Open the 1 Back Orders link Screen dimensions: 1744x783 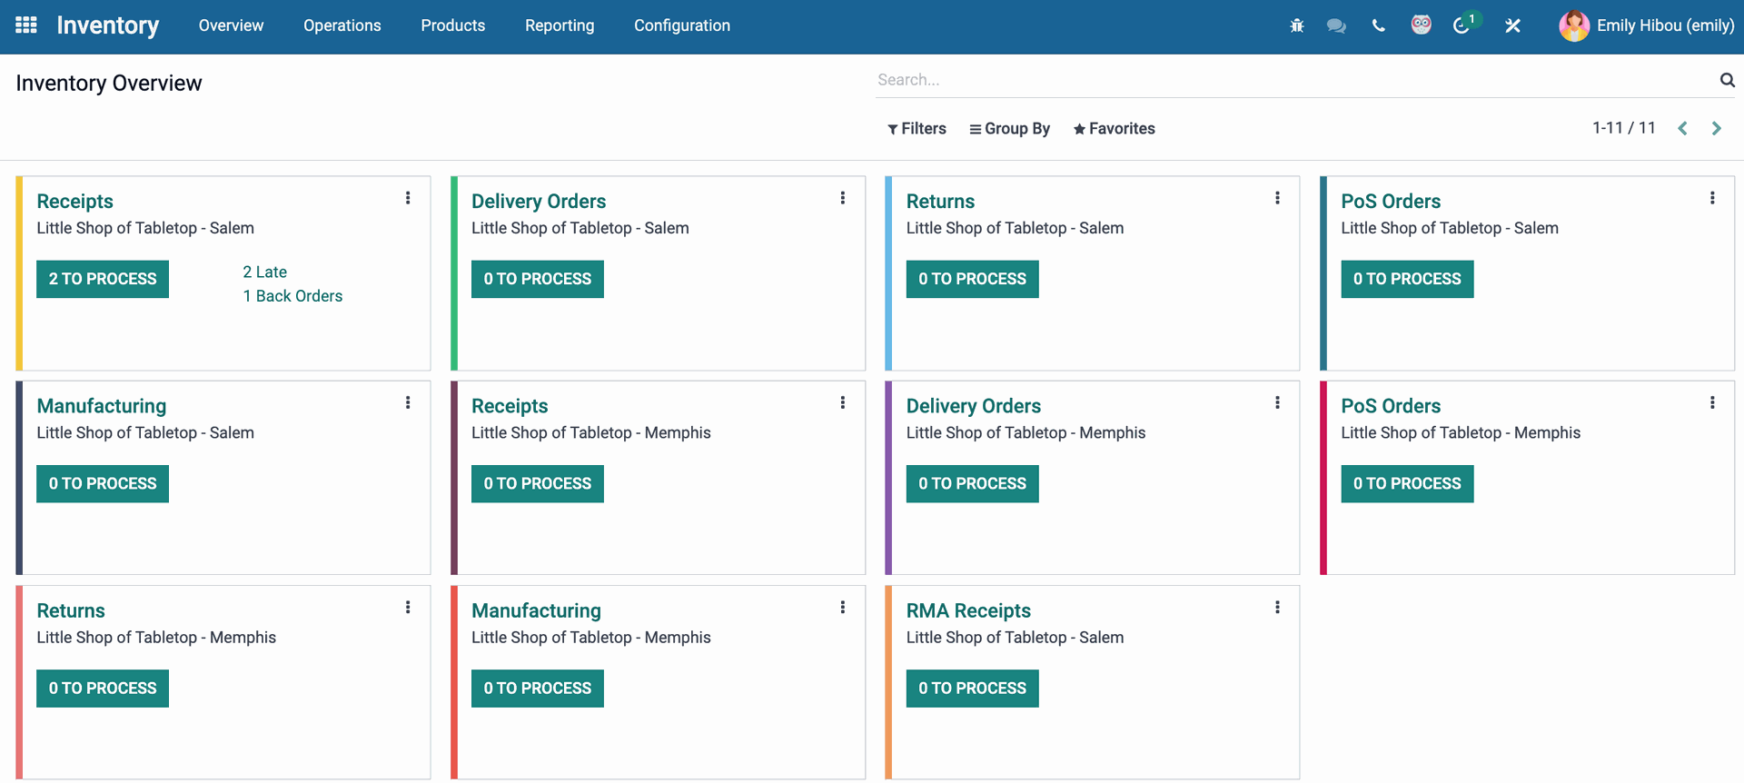coord(292,296)
